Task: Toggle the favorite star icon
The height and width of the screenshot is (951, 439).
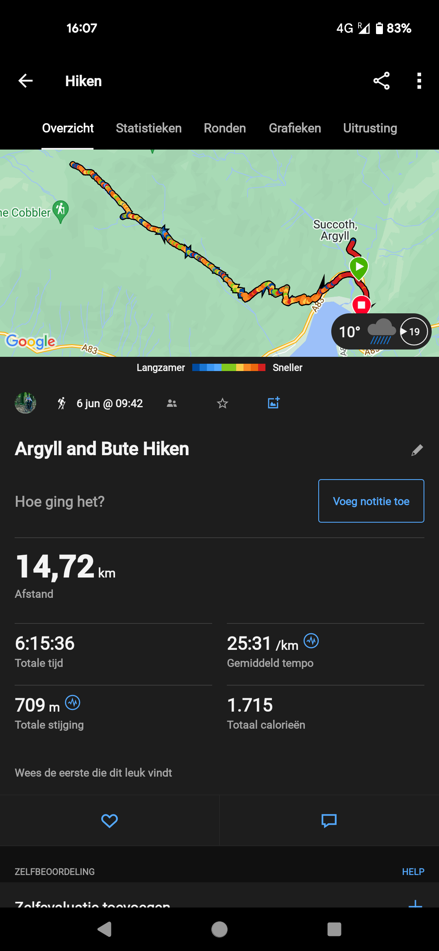Action: click(222, 403)
